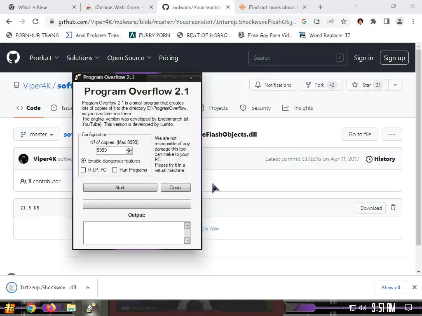Click the Show all downloads button

391,288
